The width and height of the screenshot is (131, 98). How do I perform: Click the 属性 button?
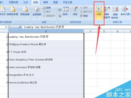click(x=47, y=11)
